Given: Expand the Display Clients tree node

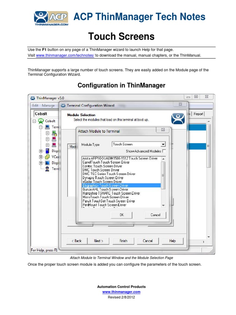Looking at the screenshot, I should 41,163.
